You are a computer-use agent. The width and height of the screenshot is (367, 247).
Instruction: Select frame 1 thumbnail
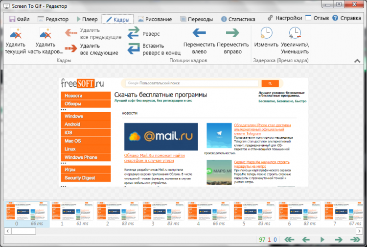72,211
